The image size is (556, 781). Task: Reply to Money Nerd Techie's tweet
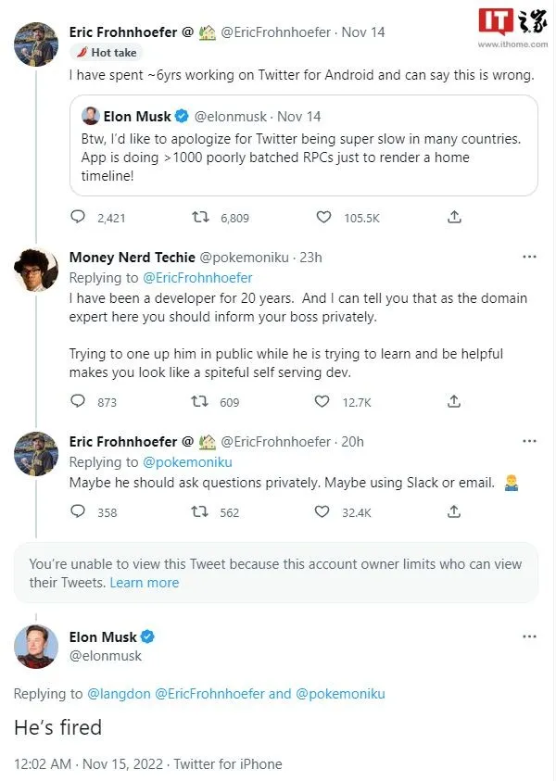pos(78,401)
